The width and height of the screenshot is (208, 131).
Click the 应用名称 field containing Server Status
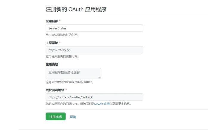coord(94,28)
